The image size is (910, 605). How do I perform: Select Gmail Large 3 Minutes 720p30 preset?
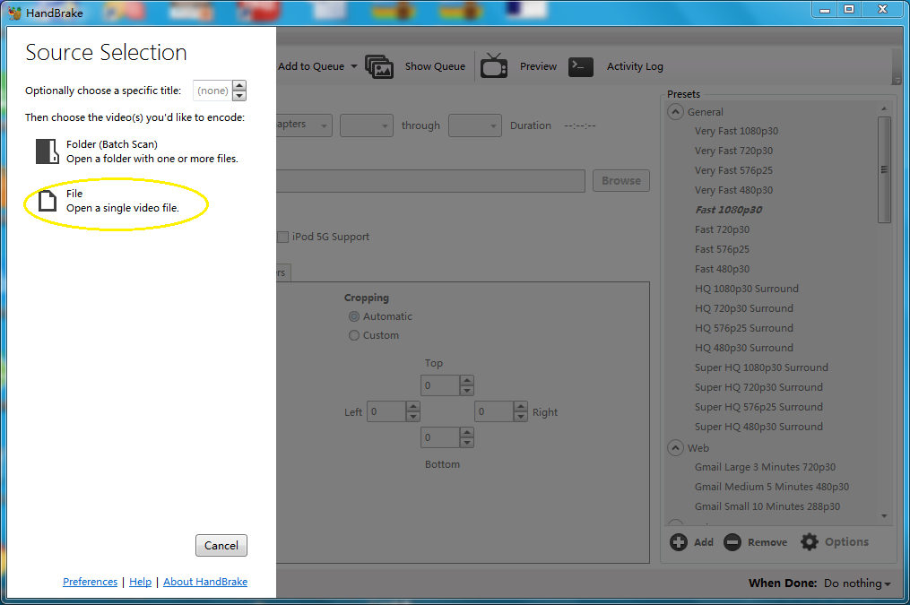coord(765,467)
